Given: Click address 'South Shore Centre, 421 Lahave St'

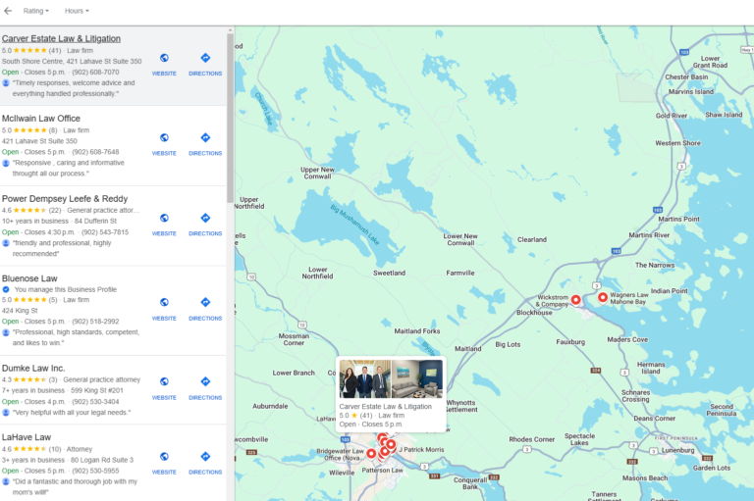Looking at the screenshot, I should point(72,61).
